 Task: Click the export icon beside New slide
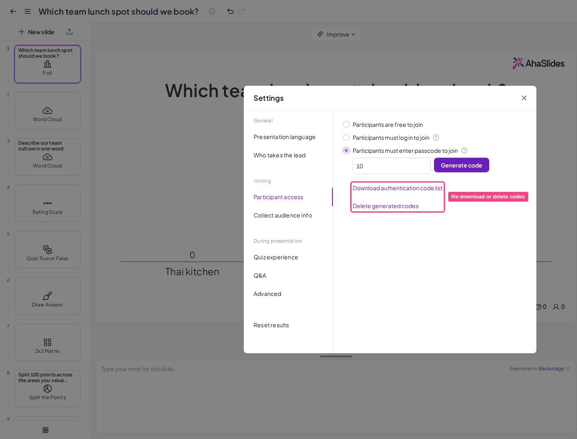(x=69, y=32)
